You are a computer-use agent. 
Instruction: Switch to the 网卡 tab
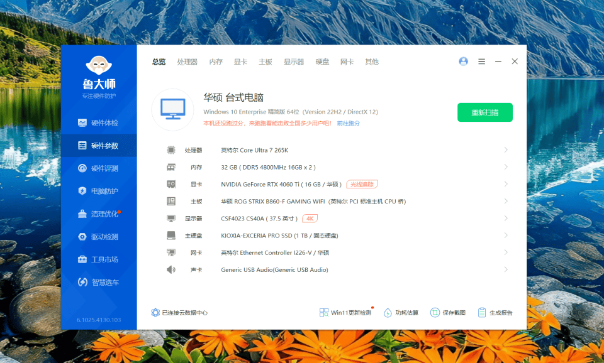pos(347,62)
